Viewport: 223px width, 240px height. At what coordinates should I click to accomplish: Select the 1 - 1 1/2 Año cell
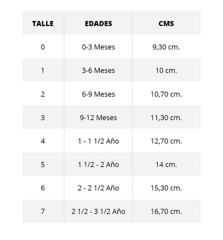click(x=98, y=141)
